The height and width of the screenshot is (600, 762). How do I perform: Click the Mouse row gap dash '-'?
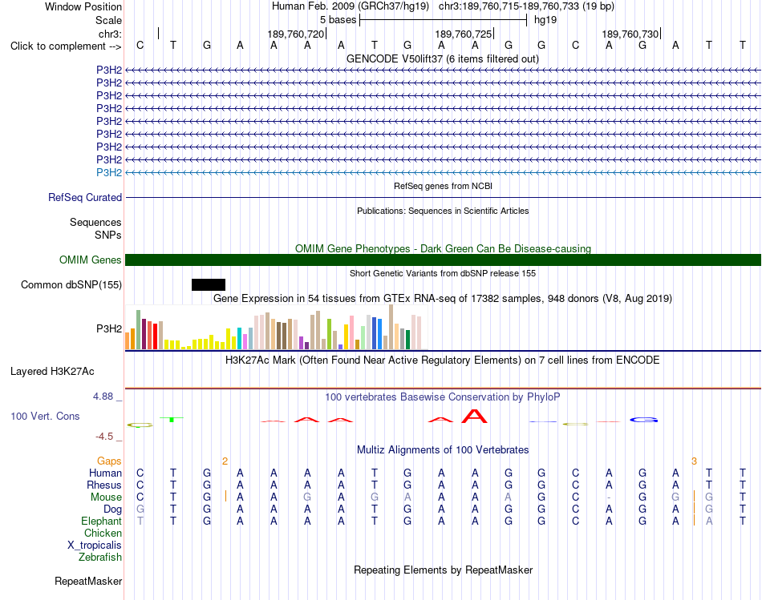(609, 497)
